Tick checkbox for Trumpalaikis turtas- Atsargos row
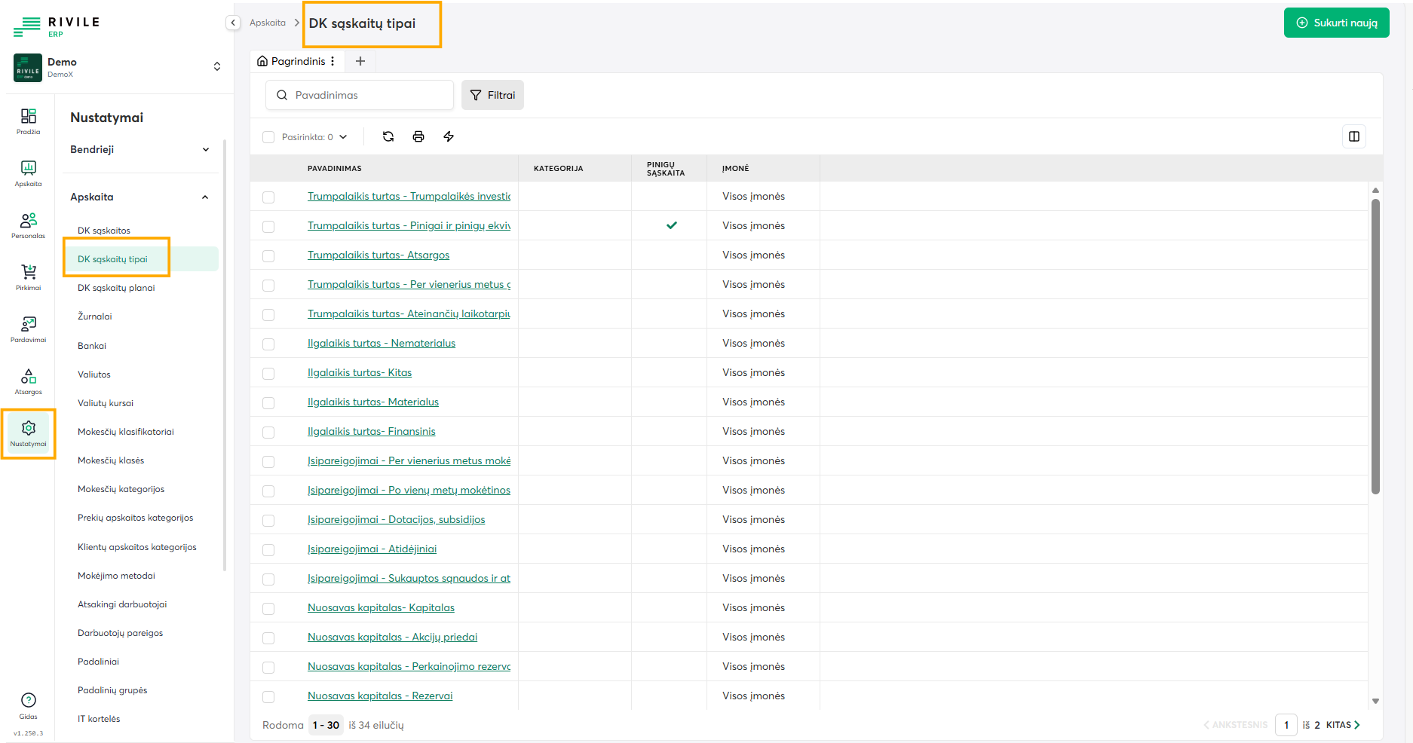The height and width of the screenshot is (743, 1413). click(x=268, y=256)
